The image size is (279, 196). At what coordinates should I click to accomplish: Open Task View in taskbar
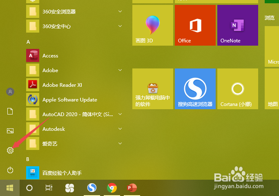coord(49,188)
